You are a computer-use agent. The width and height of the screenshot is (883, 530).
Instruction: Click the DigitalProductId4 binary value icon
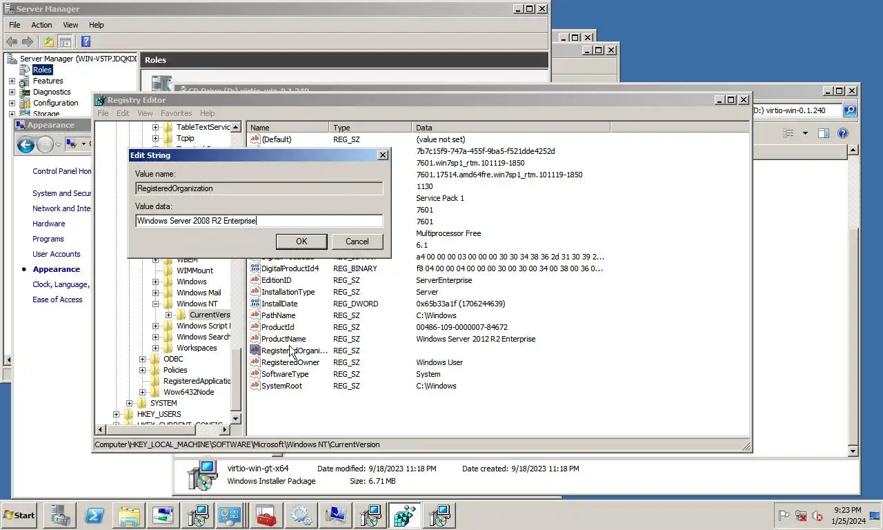click(x=255, y=268)
